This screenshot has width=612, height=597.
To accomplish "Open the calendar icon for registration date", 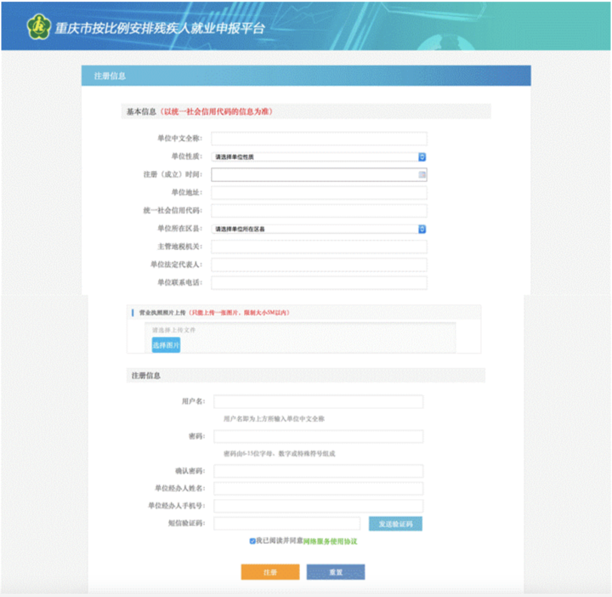I will (422, 175).
